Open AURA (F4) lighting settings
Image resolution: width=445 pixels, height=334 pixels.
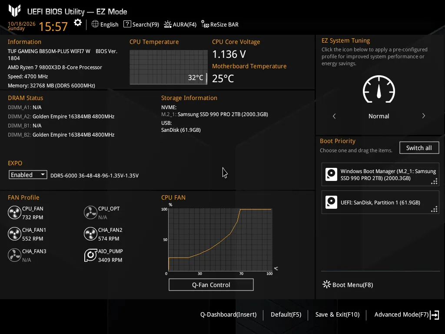click(180, 24)
